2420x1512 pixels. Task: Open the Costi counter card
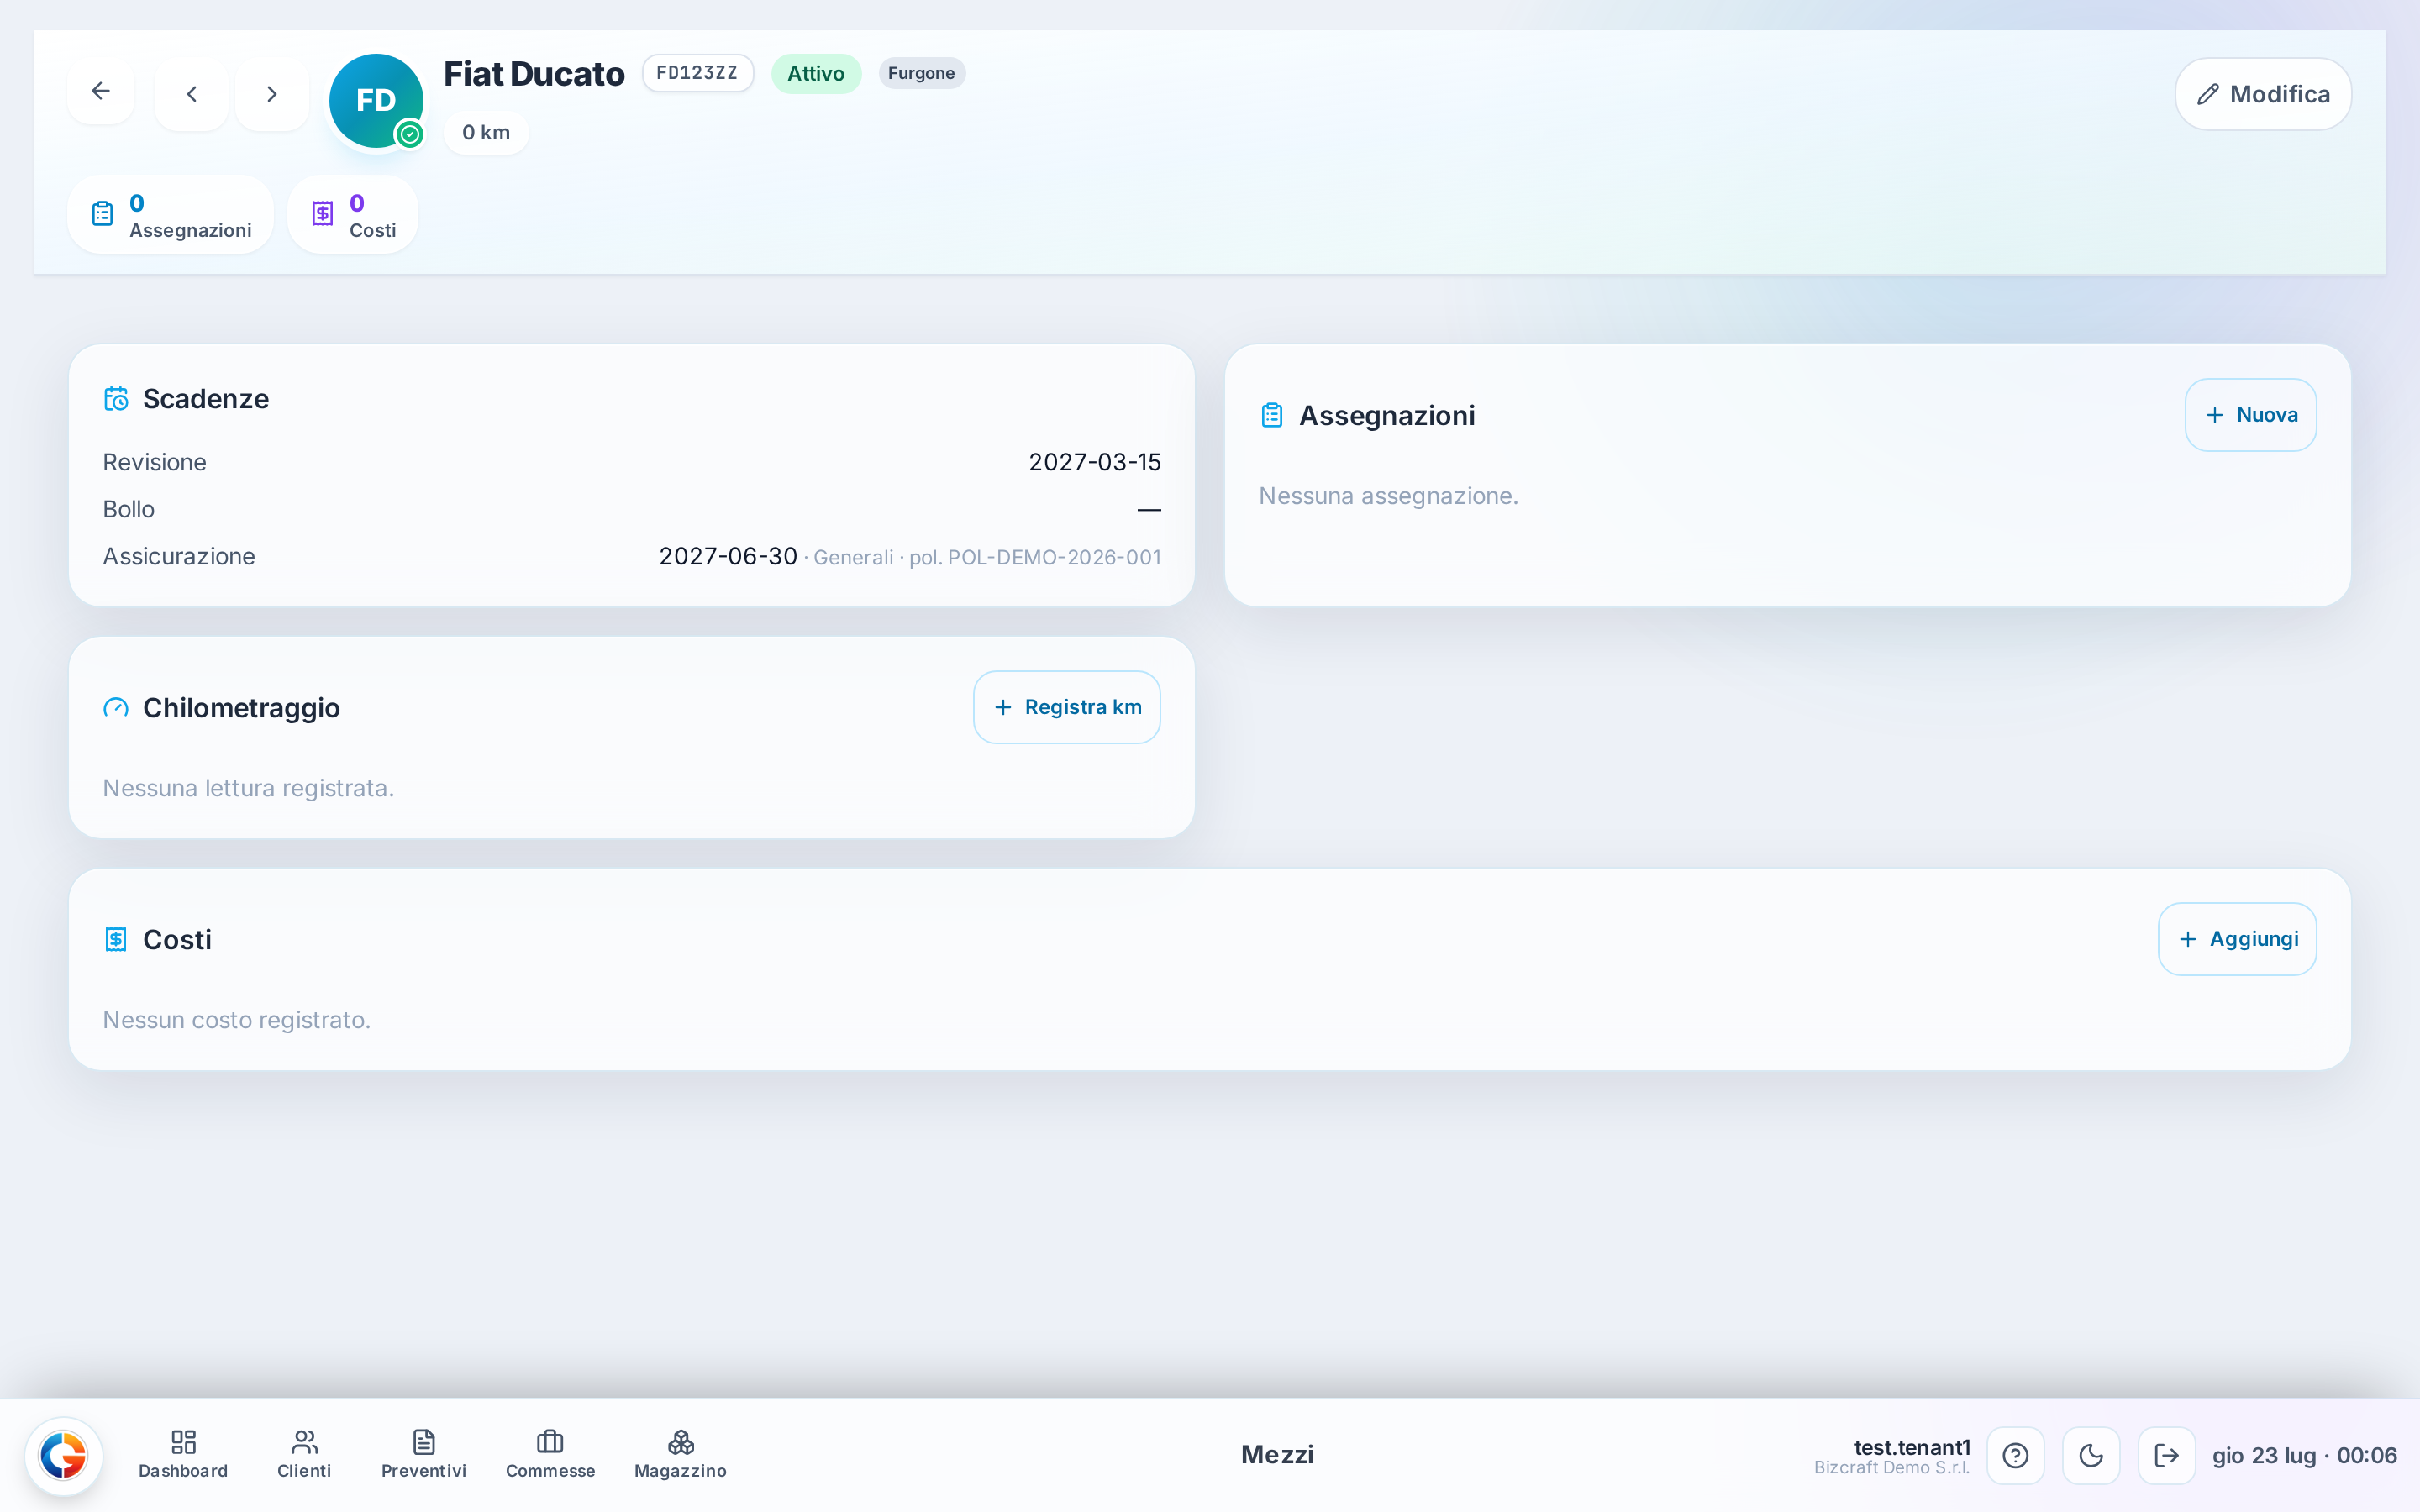coord(353,215)
